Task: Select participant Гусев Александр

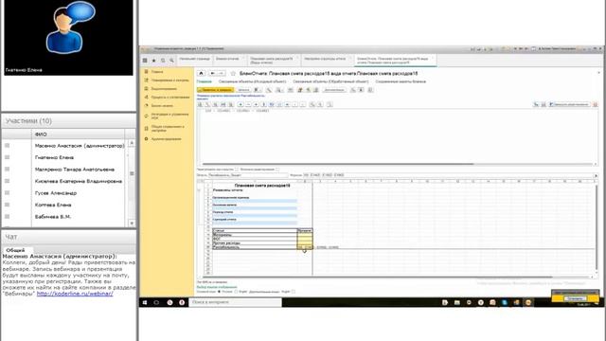Action: pyautogui.click(x=56, y=193)
